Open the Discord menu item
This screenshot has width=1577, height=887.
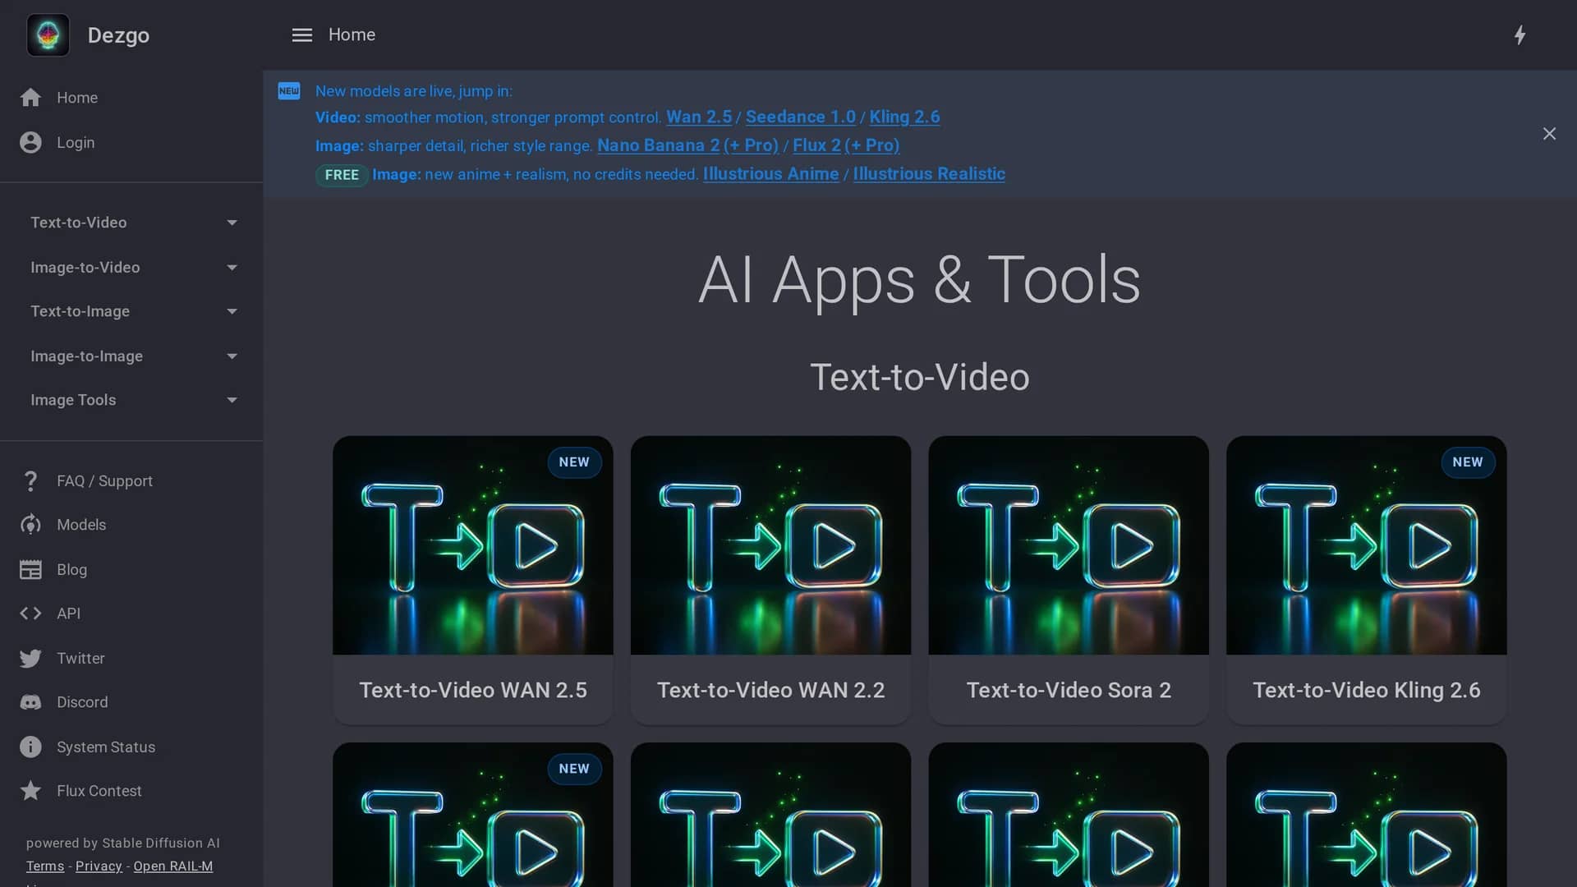[x=131, y=702]
